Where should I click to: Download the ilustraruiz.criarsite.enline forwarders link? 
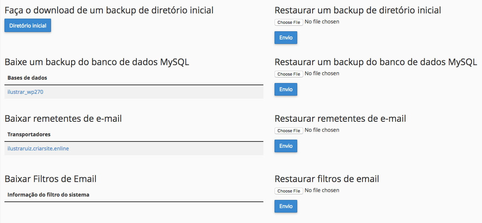pos(38,148)
